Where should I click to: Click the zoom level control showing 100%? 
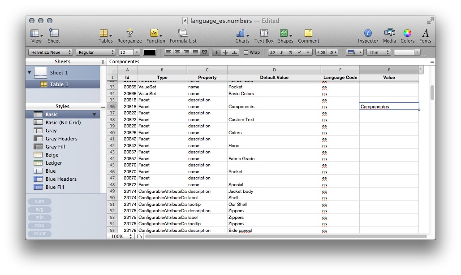tap(120, 236)
